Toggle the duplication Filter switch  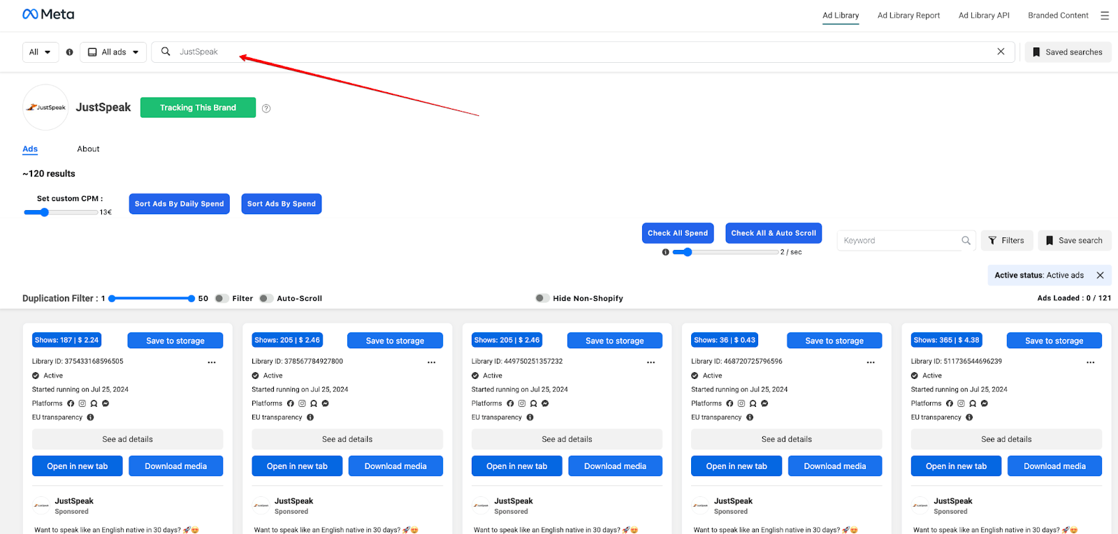(x=222, y=298)
